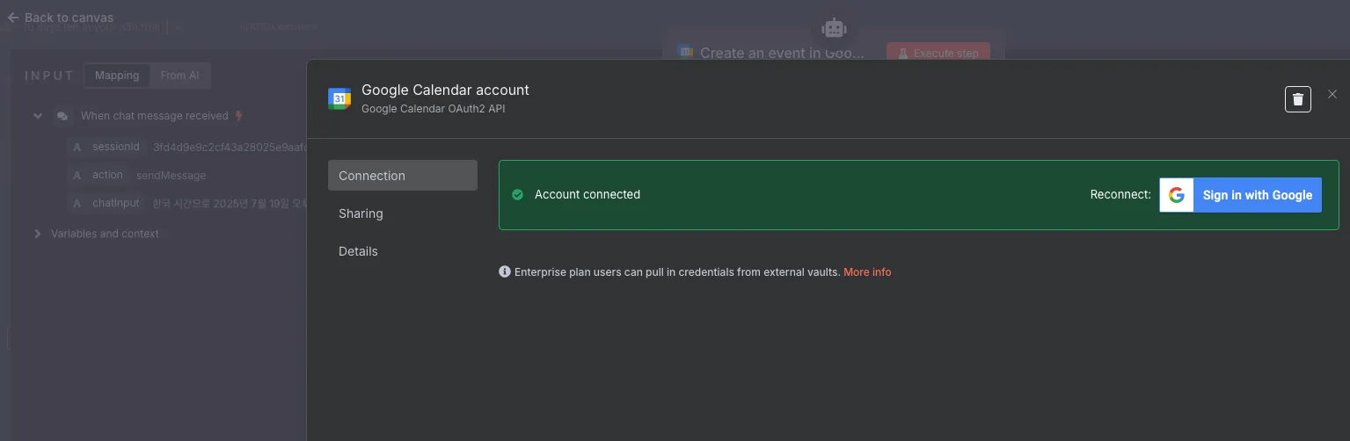Delete credential with trash icon

point(1297,99)
